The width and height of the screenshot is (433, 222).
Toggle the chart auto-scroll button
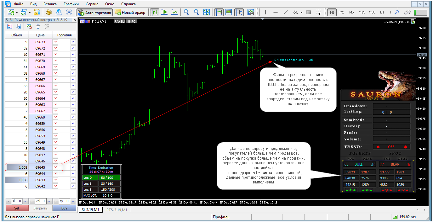click(x=219, y=12)
